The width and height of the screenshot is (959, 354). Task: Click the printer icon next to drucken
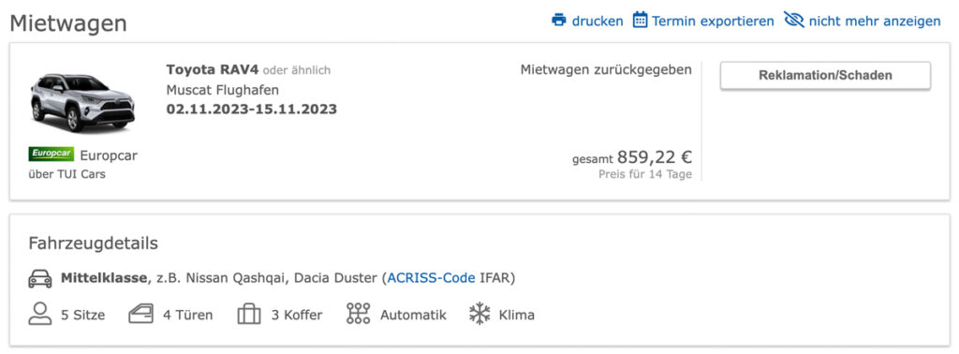(x=559, y=21)
